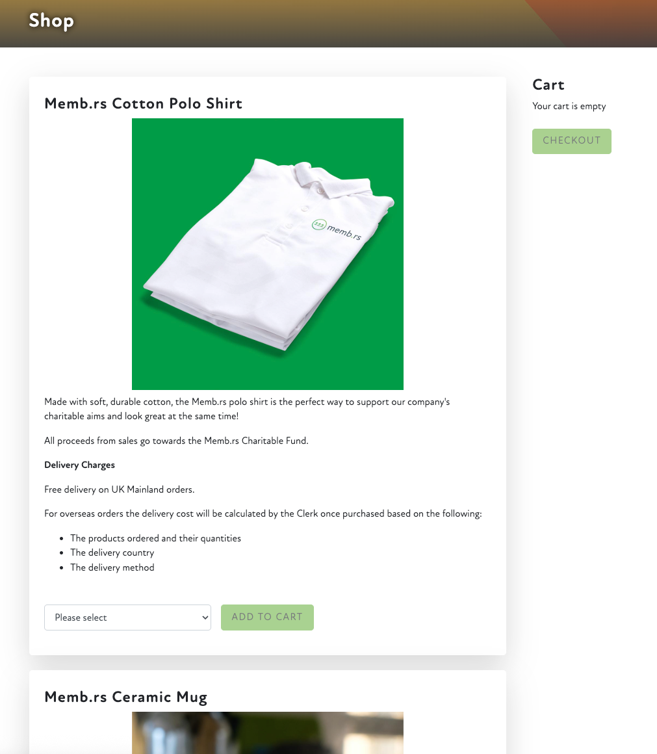657x754 pixels.
Task: Click the Cart sidebar heading
Action: tap(548, 84)
